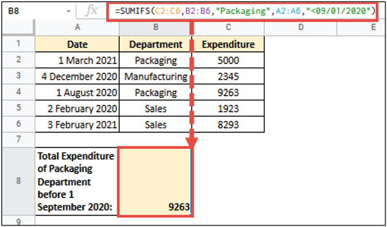
Task: Select row 1 header
Action: (x=18, y=43)
